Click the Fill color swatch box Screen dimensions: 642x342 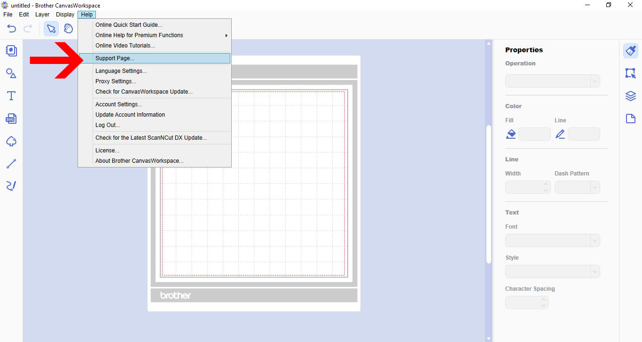534,134
